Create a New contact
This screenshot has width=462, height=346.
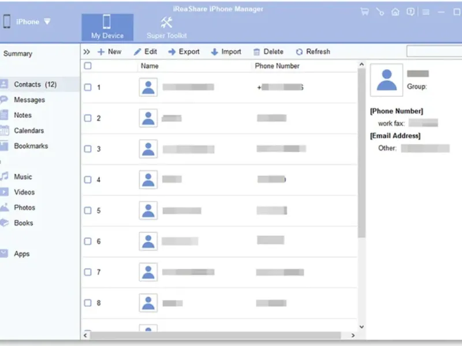109,52
